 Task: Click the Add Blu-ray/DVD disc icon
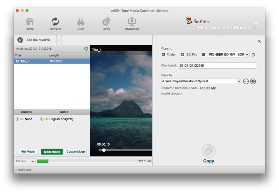point(20,40)
